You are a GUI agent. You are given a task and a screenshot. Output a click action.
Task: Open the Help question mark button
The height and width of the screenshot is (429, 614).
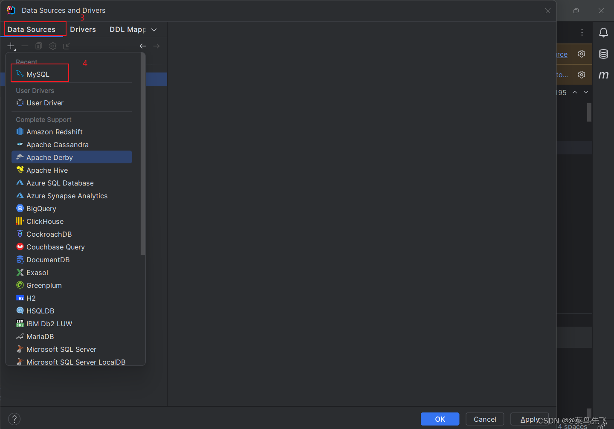pyautogui.click(x=14, y=419)
